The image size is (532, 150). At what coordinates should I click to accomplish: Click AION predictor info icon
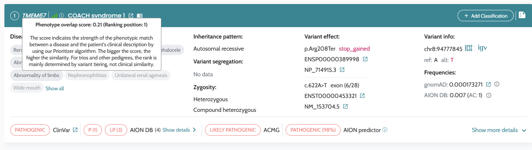pos(385,130)
